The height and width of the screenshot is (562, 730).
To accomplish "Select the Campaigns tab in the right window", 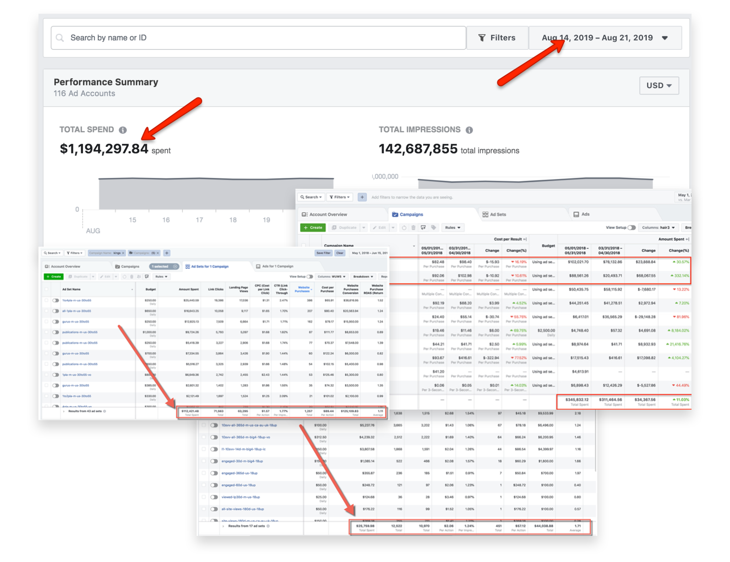I will [408, 214].
